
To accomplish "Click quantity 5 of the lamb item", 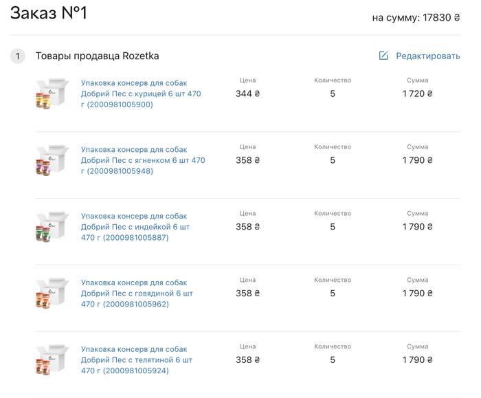I will point(333,160).
